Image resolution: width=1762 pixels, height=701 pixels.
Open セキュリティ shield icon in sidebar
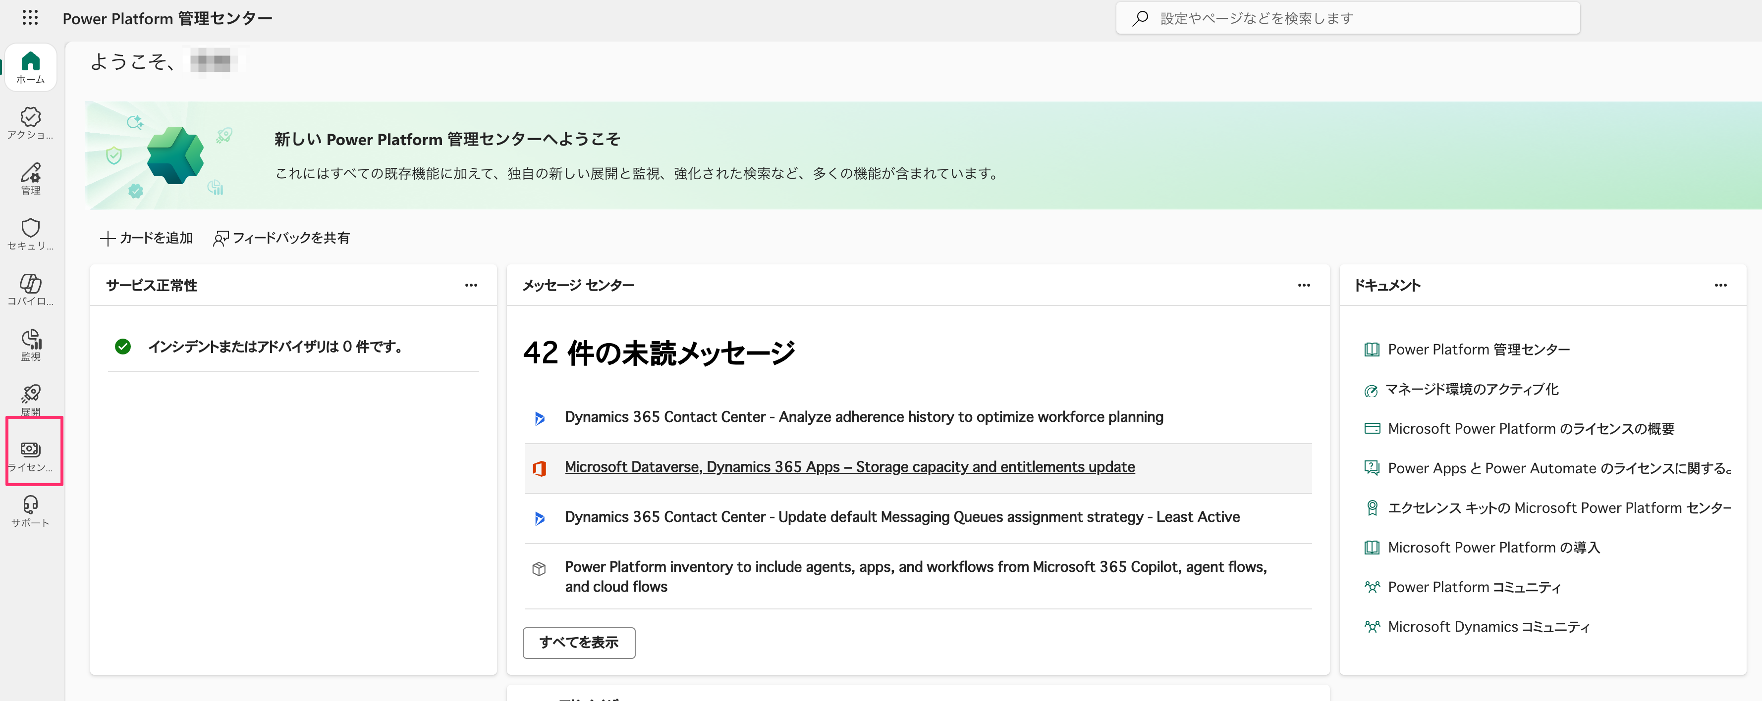click(x=31, y=234)
